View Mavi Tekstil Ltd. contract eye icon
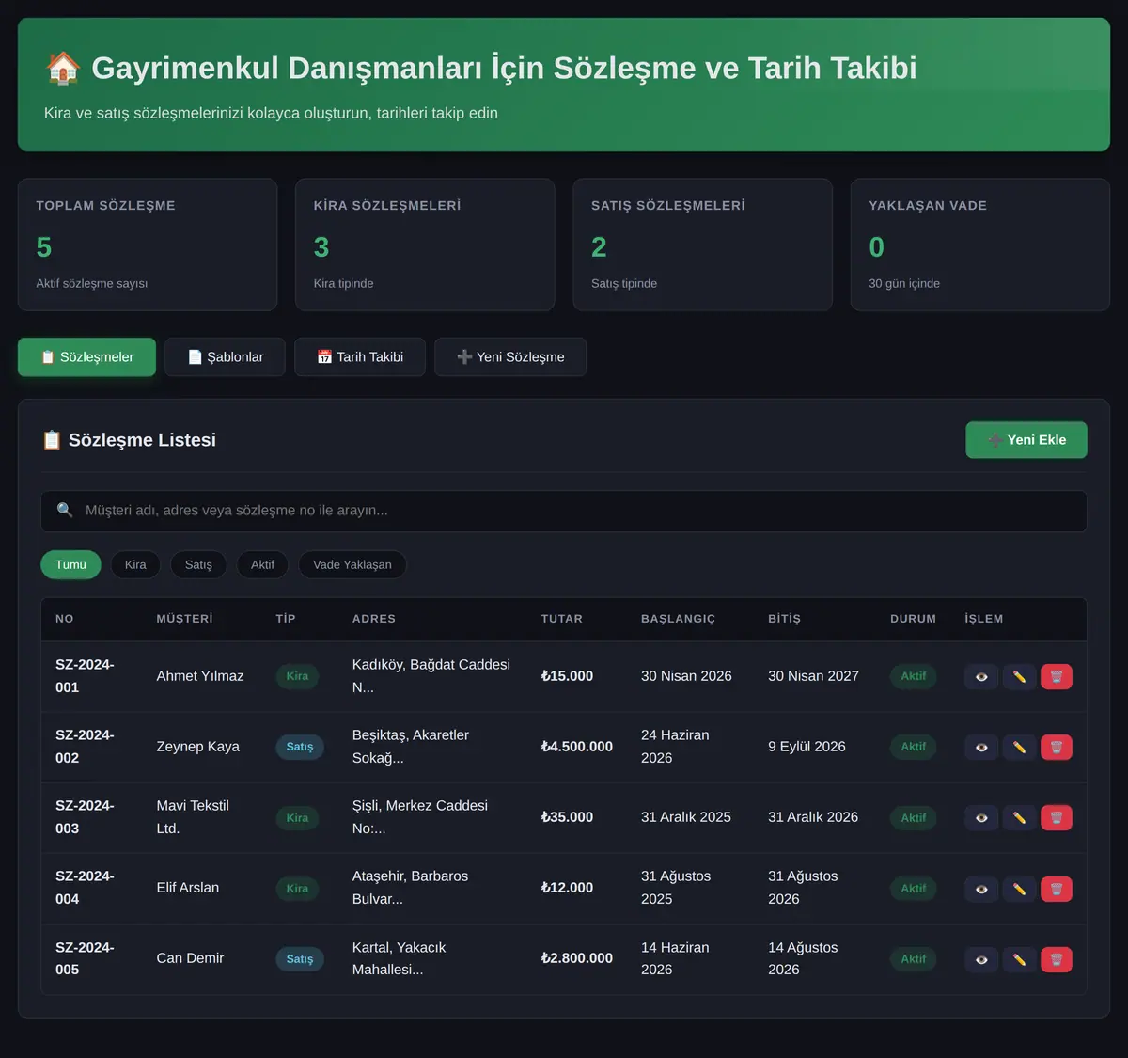1128x1058 pixels. pyautogui.click(x=981, y=818)
